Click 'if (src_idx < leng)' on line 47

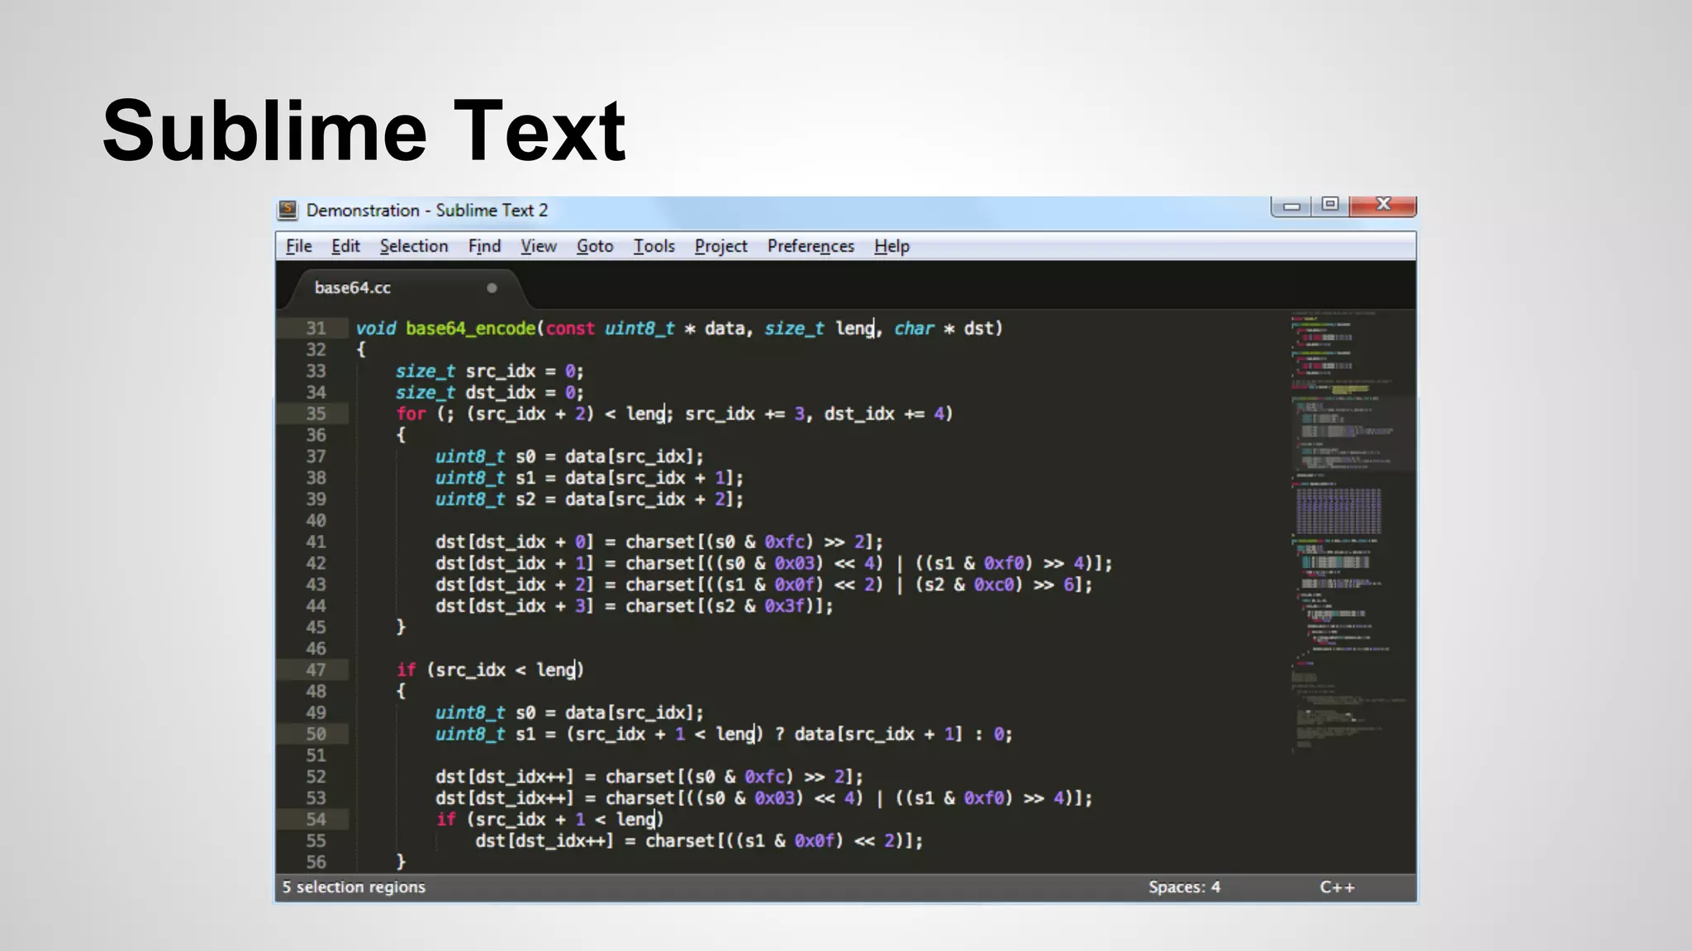pos(490,670)
